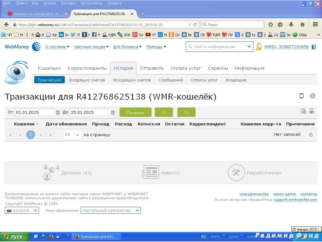The width and height of the screenshot is (322, 242).
Task: Go to last page pagination button
Action: point(50,135)
